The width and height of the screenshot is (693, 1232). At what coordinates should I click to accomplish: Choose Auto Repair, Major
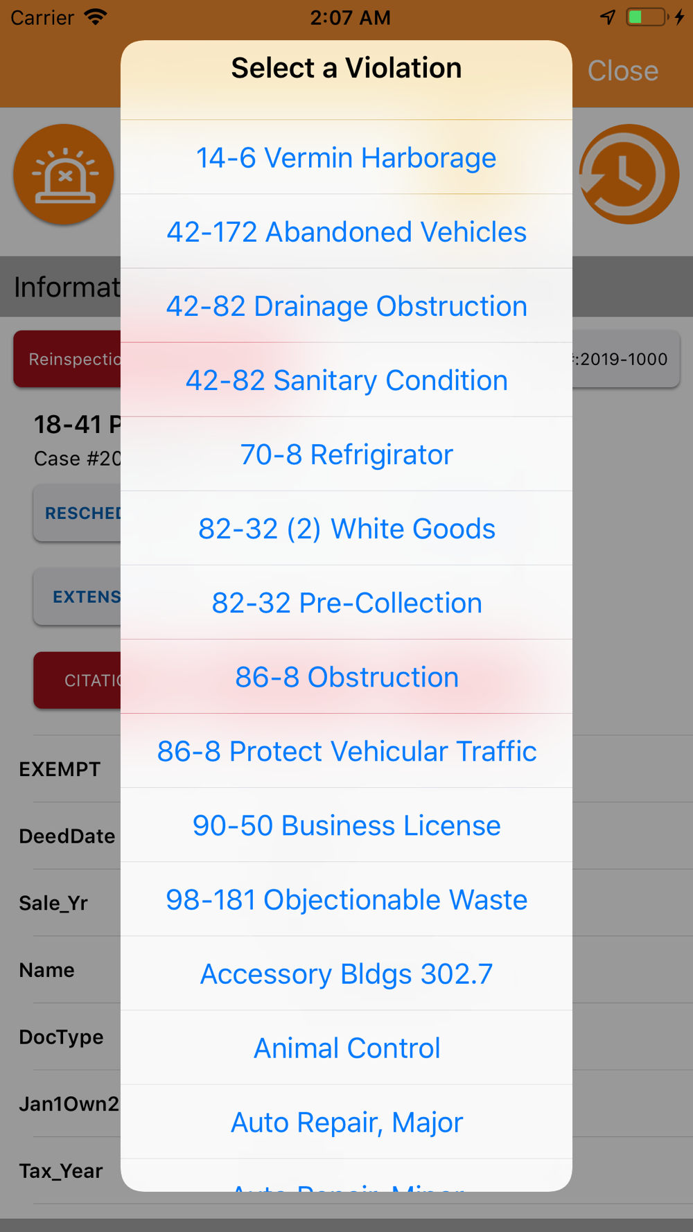pyautogui.click(x=346, y=1122)
